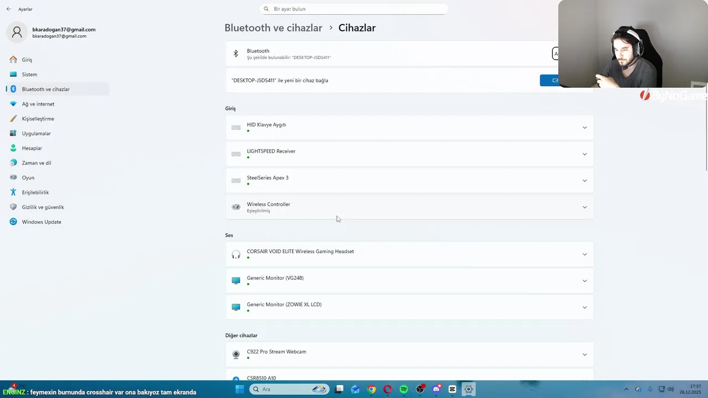Screen dimensions: 708x398
Task: Click the SteelSeries Apex 3 keyboard icon
Action: pyautogui.click(x=236, y=181)
